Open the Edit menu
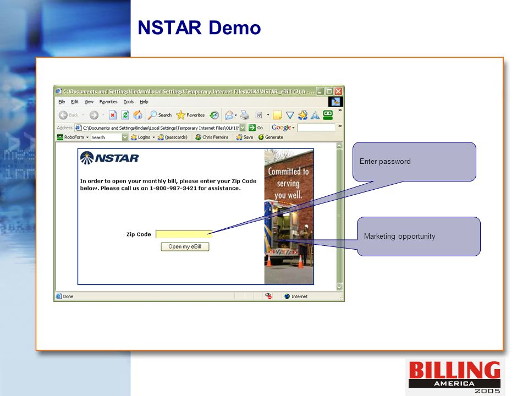Viewport: 528px width, 396px height. [74, 102]
